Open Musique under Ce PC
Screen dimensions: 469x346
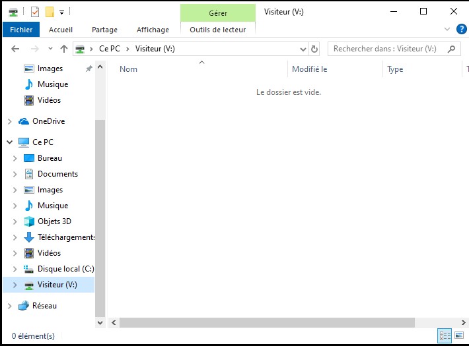pos(53,206)
